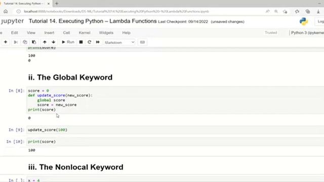Open the Help menu
Screen dimensions: 324x182
point(126,32)
